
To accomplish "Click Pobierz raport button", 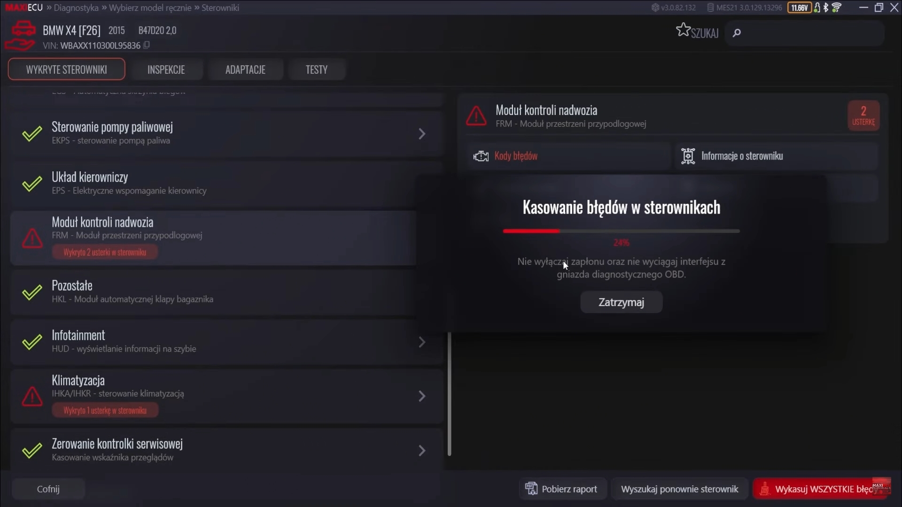I will 562,489.
